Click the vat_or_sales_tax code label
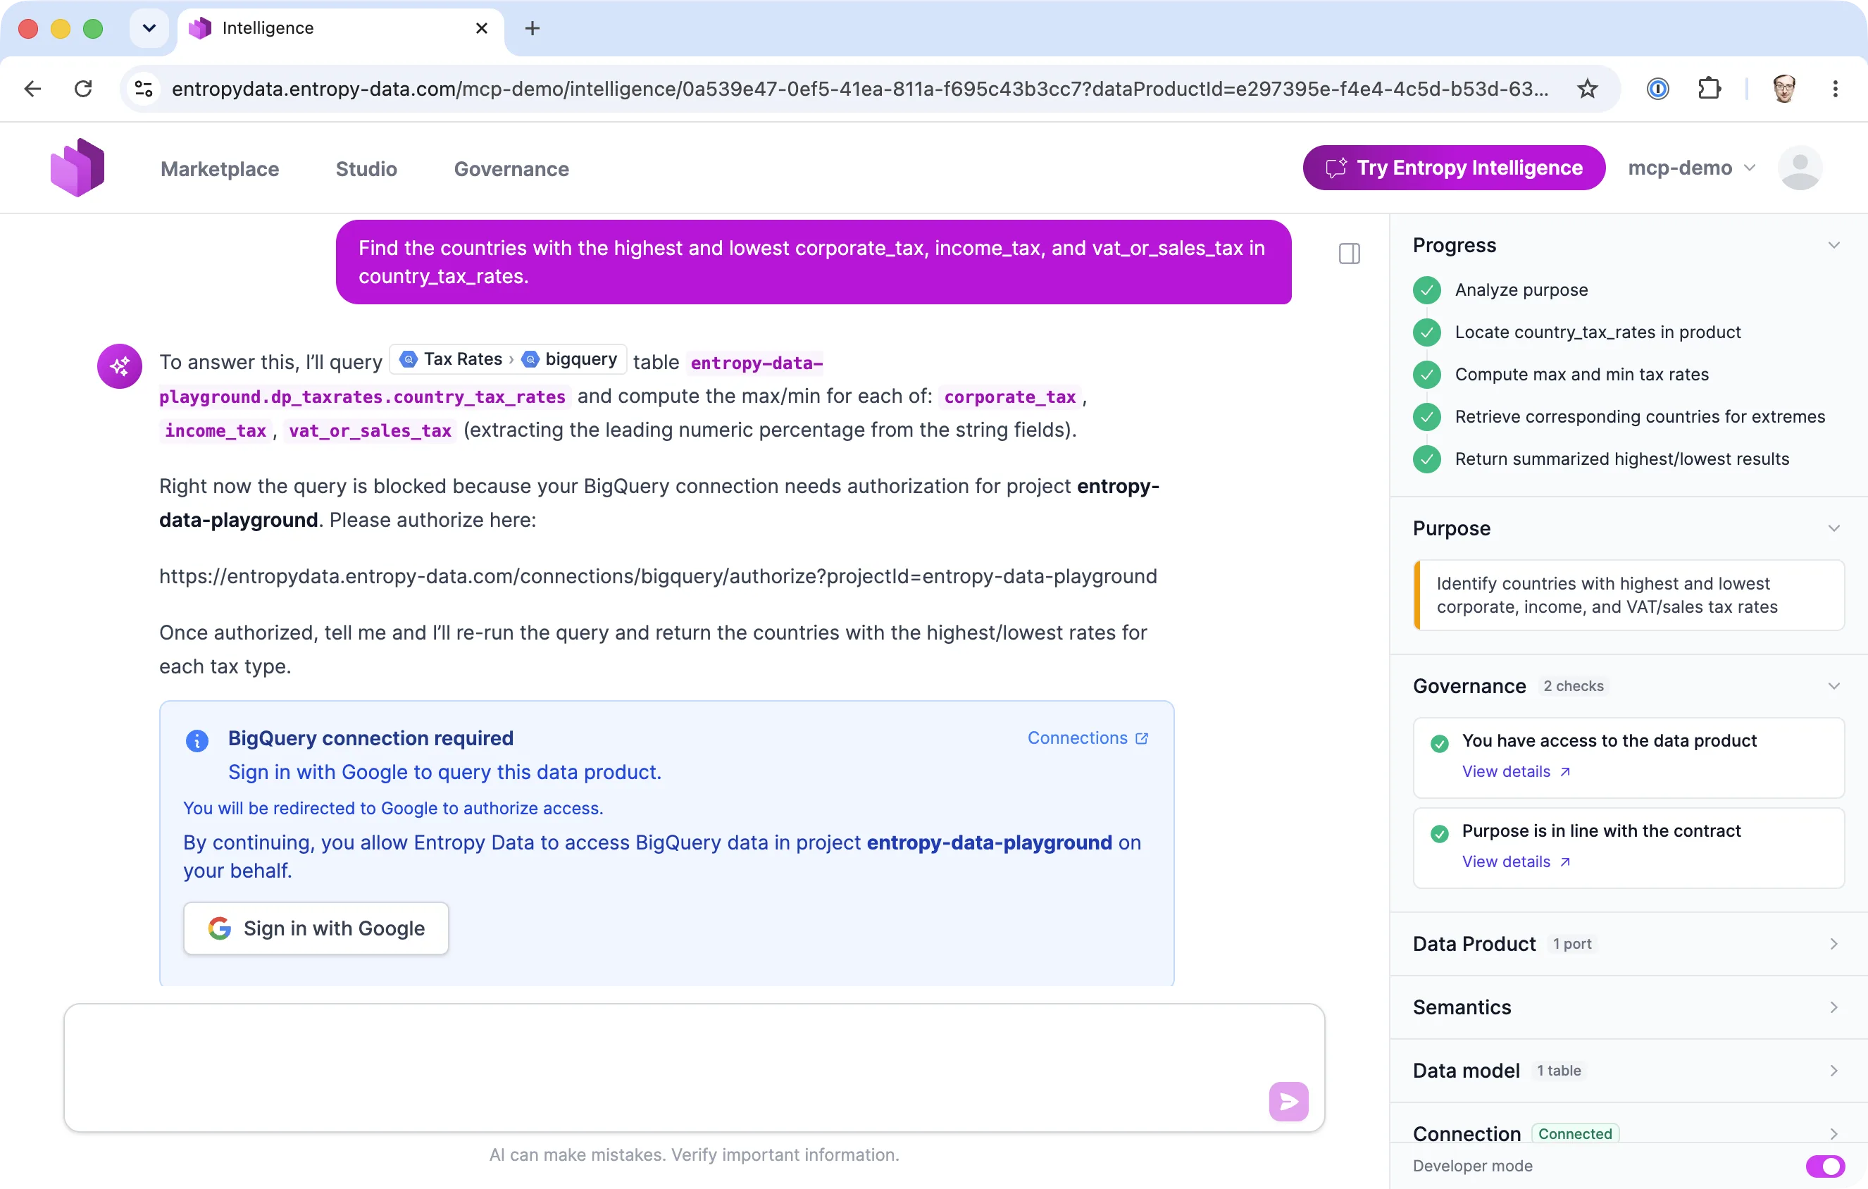This screenshot has width=1868, height=1189. (x=370, y=431)
